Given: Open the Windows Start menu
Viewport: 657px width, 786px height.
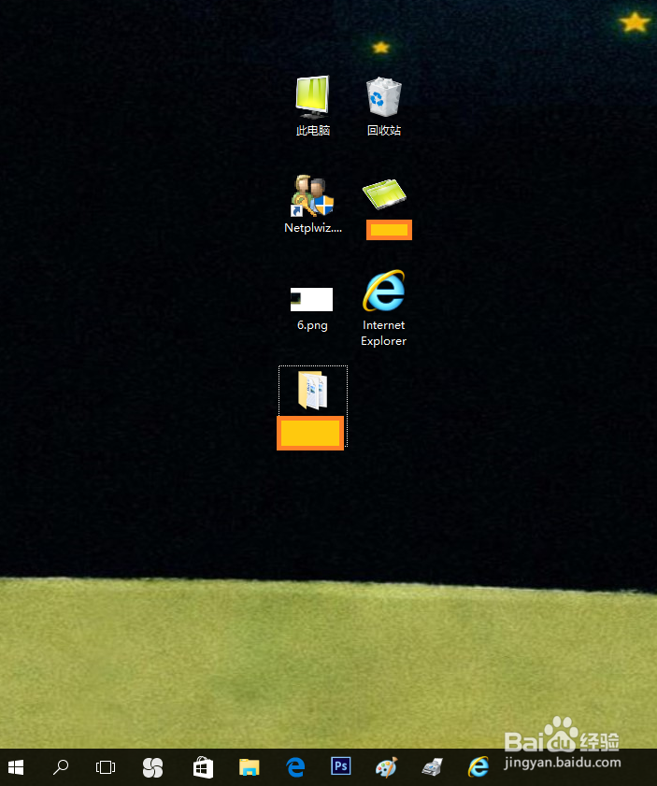Looking at the screenshot, I should tap(16, 767).
